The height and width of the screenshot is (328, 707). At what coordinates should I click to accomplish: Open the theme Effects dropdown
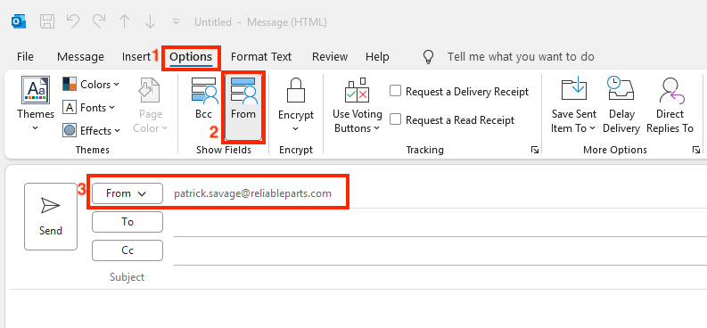pos(92,131)
